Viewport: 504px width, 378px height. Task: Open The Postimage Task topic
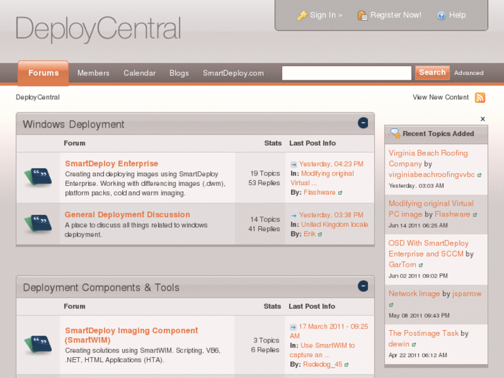click(x=424, y=334)
